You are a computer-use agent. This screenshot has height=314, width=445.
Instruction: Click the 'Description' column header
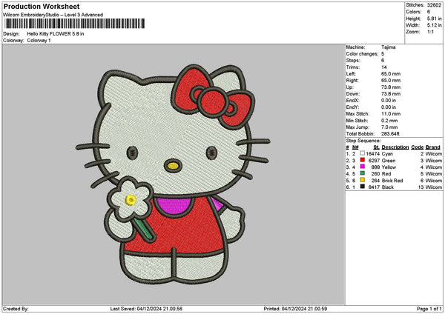tap(395, 147)
